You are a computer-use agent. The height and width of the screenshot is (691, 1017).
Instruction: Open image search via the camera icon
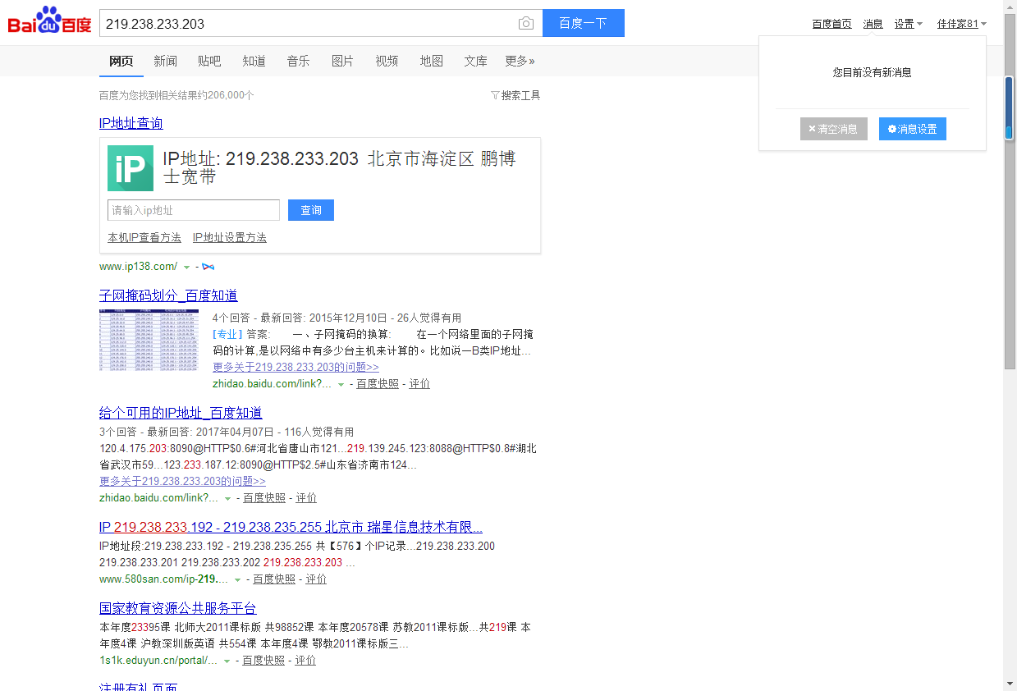click(x=526, y=24)
